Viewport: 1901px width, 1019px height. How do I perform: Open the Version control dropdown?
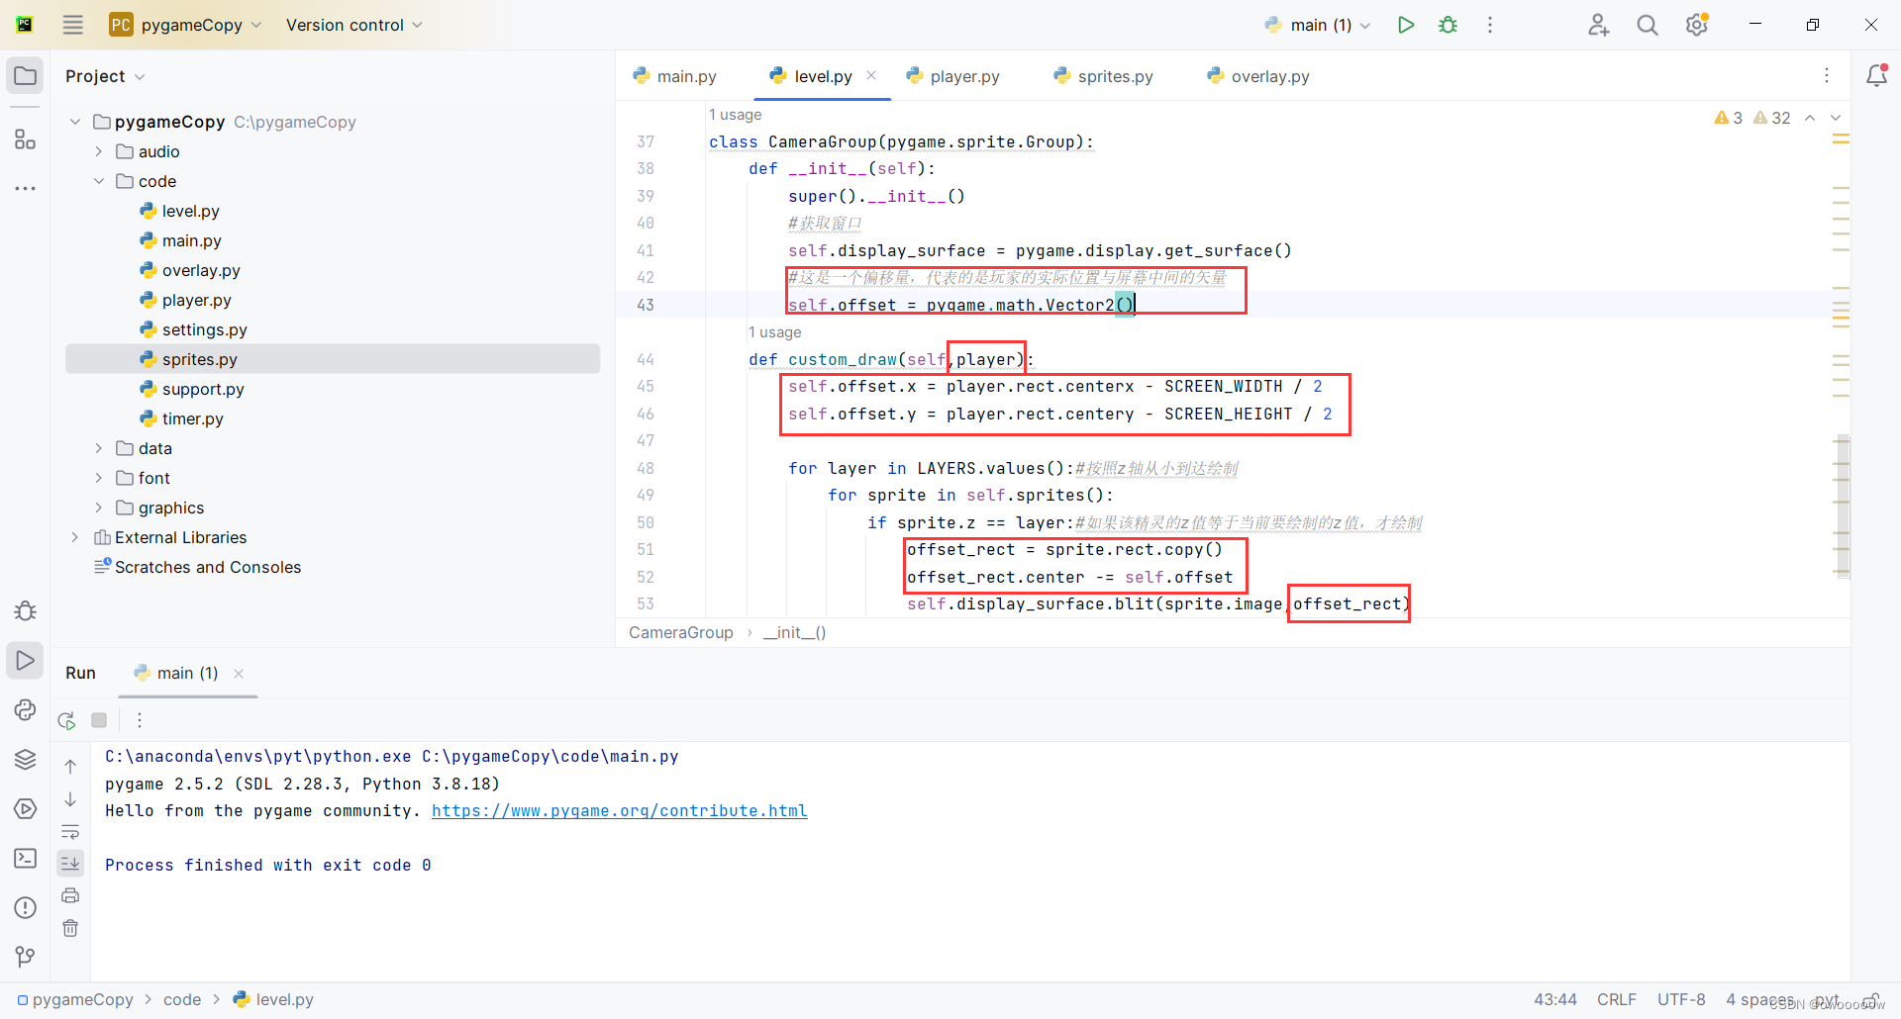tap(354, 25)
